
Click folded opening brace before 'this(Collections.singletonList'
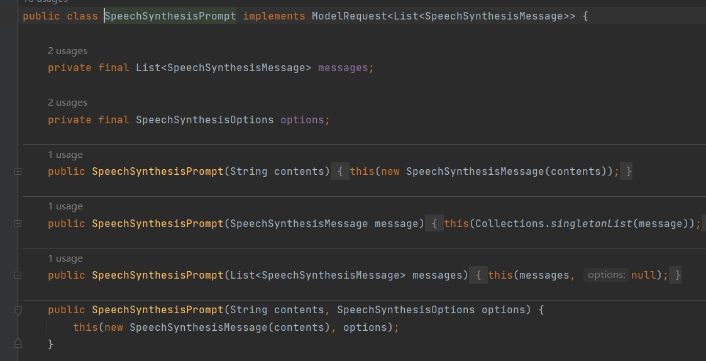434,223
